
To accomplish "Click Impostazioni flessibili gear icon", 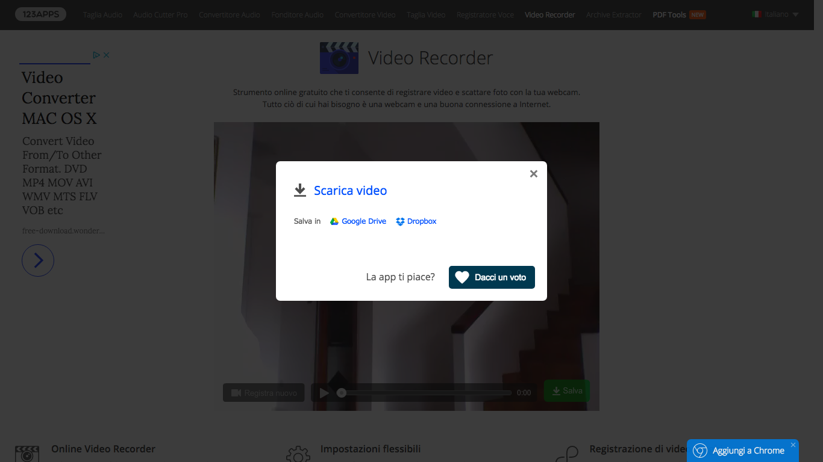I will click(x=298, y=454).
